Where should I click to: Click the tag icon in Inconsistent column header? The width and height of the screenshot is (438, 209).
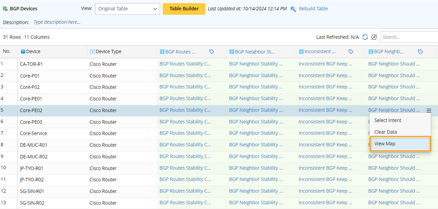click(x=351, y=52)
